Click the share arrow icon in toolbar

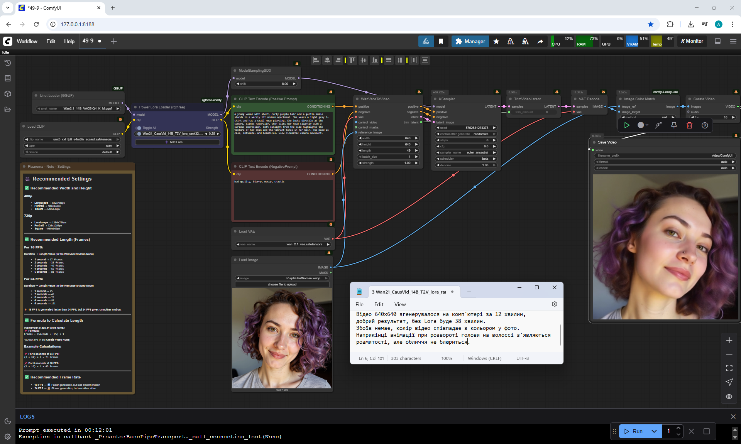(540, 41)
